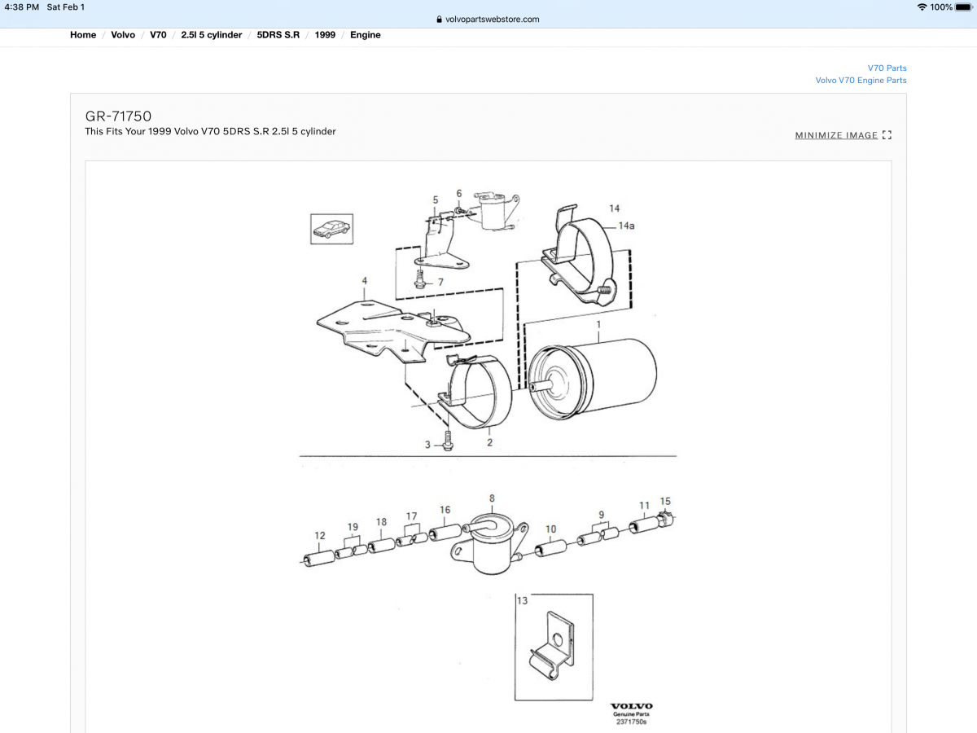Navigate to the Volvo breadcrumb
The image size is (977, 733).
(x=123, y=34)
